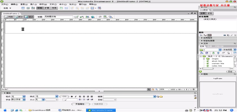
Task: Open the 大小 size dropdown
Action: (40, 100)
